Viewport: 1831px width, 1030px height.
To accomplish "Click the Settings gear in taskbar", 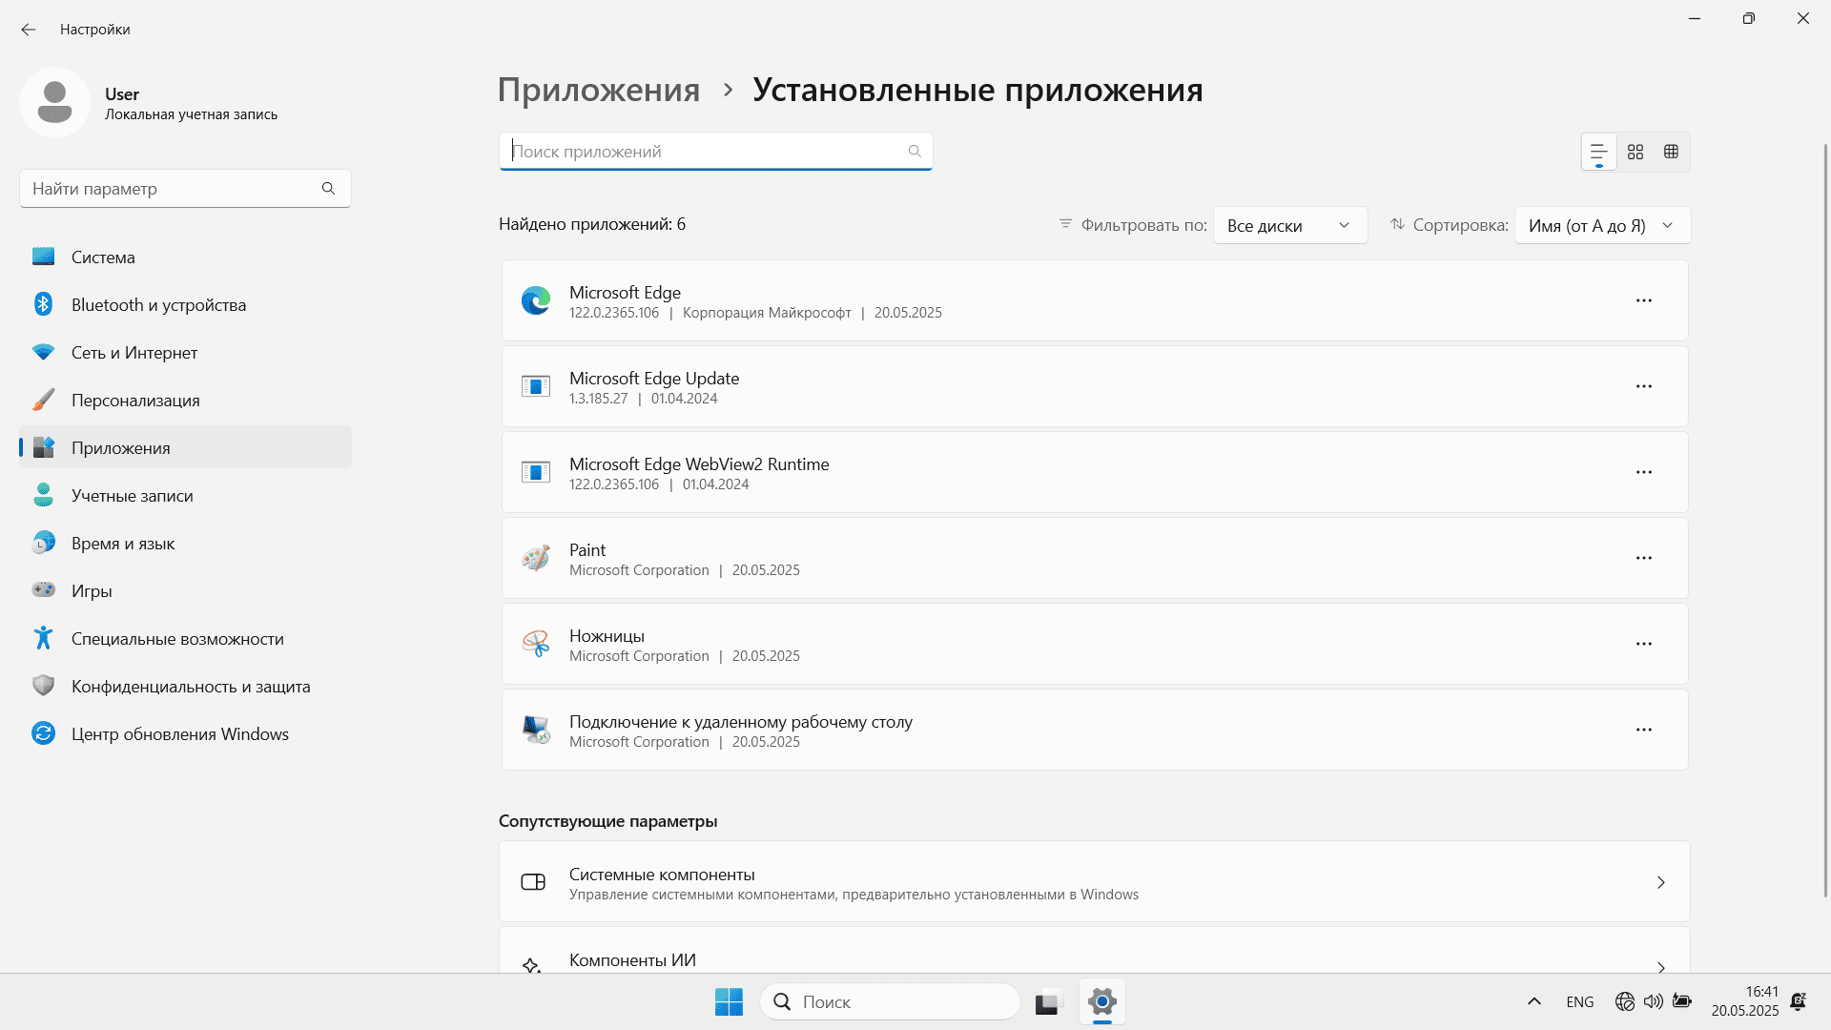I will click(x=1102, y=1001).
